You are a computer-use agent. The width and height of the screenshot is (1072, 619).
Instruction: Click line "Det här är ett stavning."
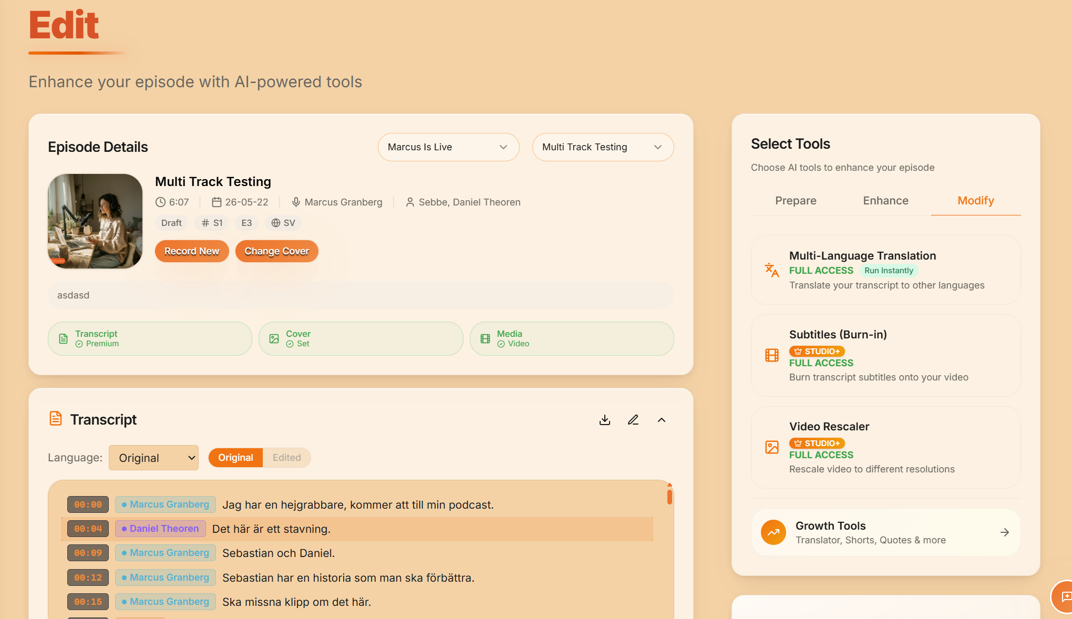pos(271,529)
